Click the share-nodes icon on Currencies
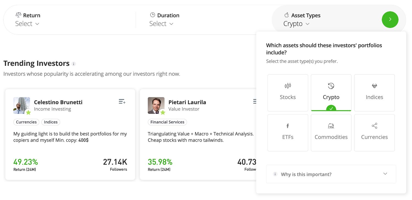The image size is (412, 200). [x=374, y=126]
